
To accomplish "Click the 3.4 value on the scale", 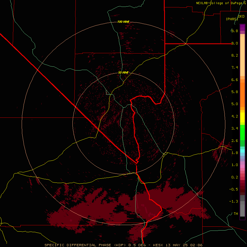I will 235,128.
